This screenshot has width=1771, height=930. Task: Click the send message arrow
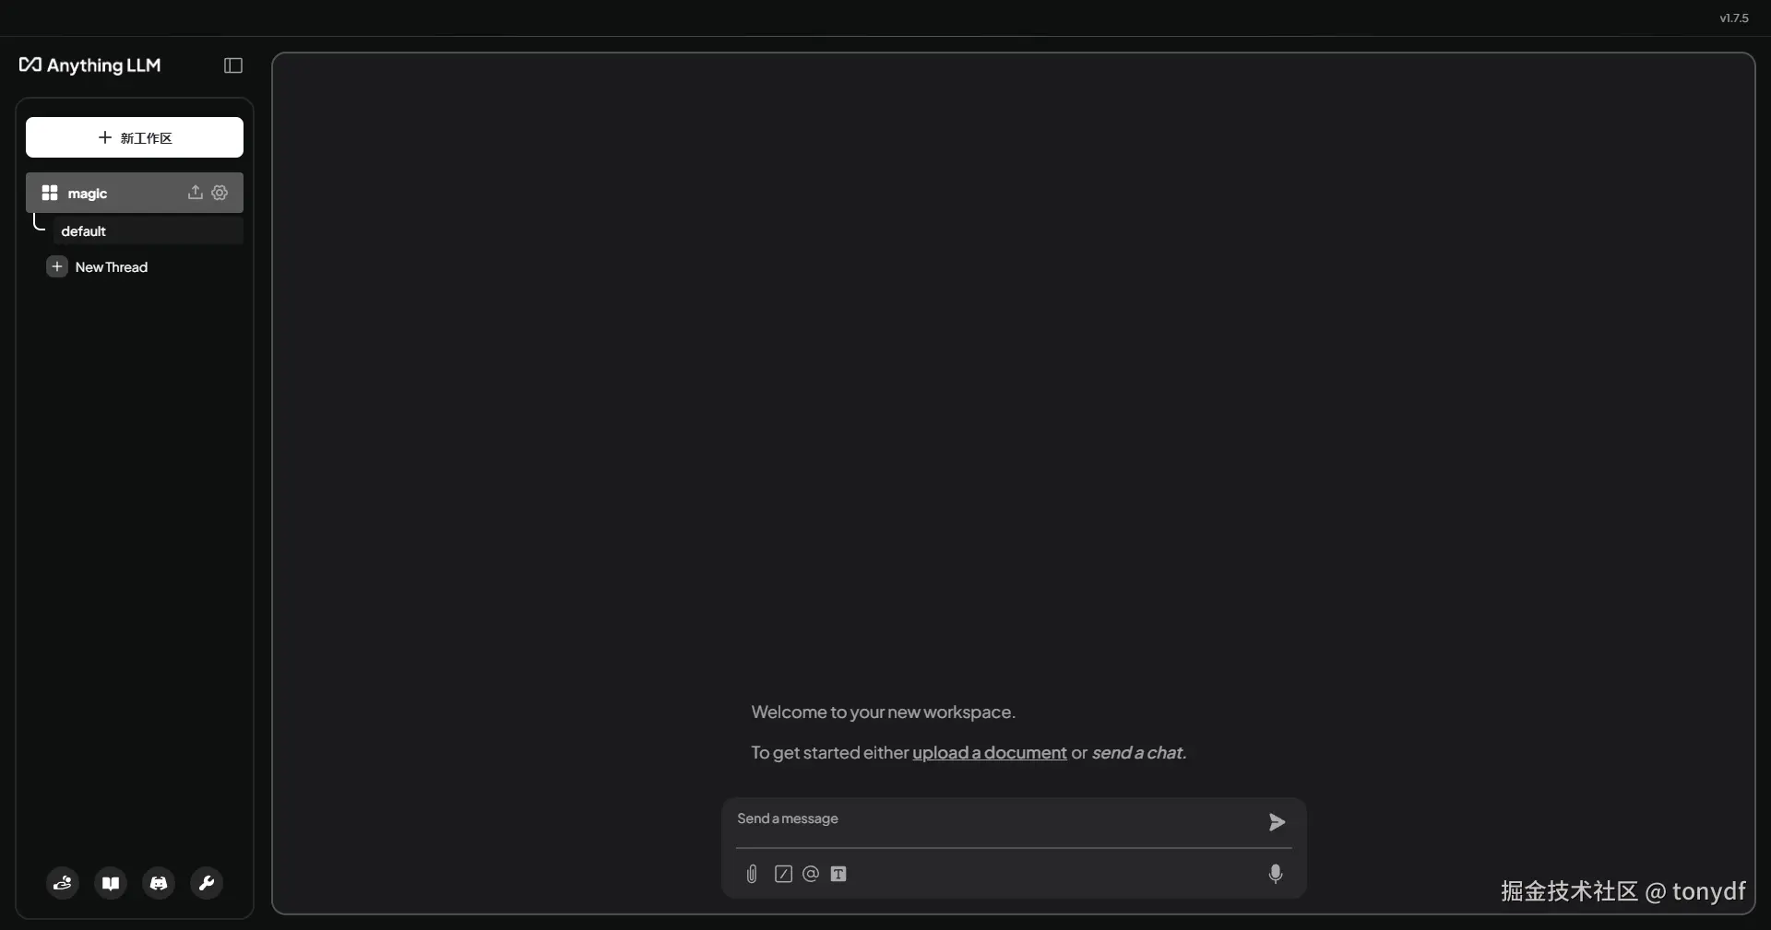(x=1277, y=822)
